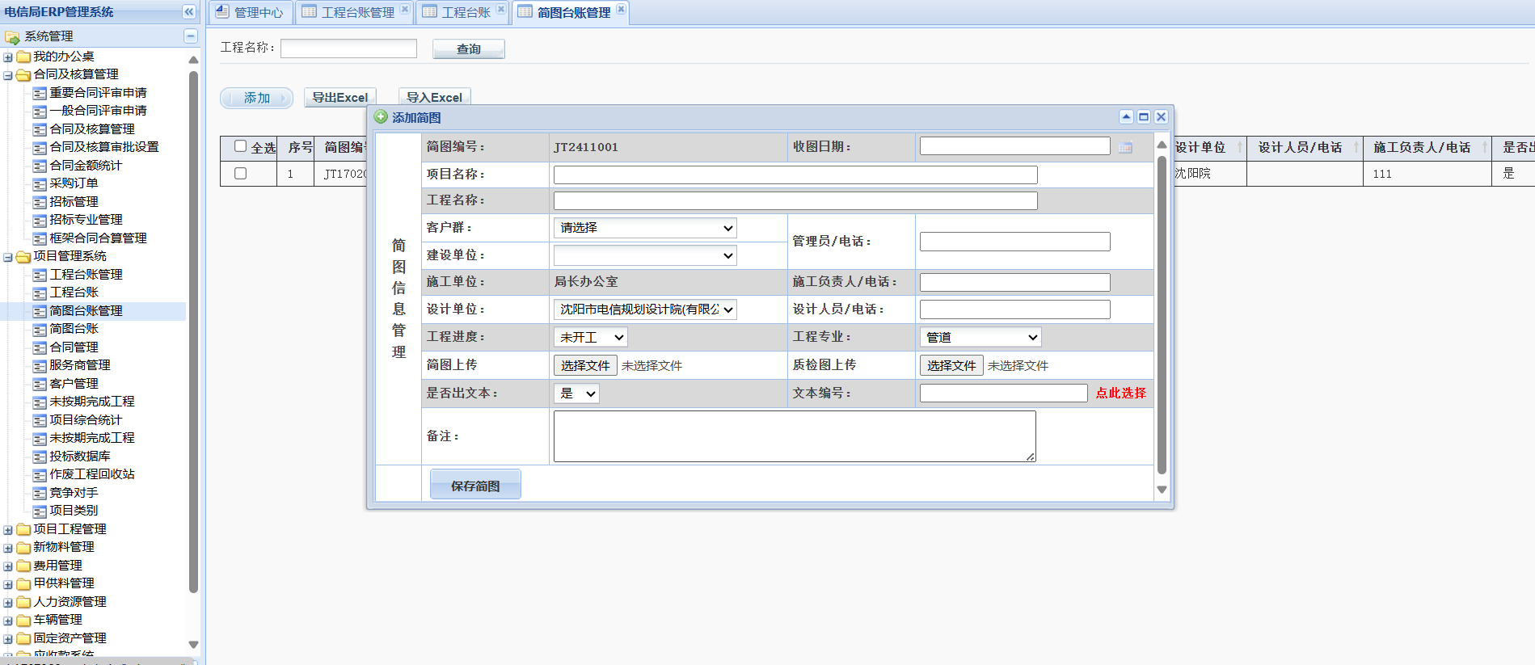The image size is (1535, 665).
Task: Switch to the 管理中心 tab
Action: [250, 12]
